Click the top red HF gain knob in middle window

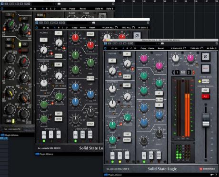pos(75,38)
